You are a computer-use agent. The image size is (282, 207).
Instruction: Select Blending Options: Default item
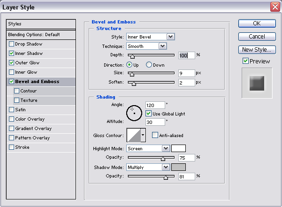[41, 35]
